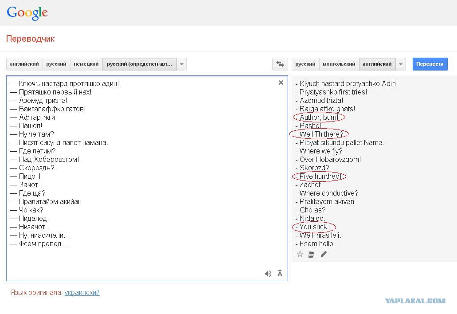Select монгольский as target language

coord(339,64)
